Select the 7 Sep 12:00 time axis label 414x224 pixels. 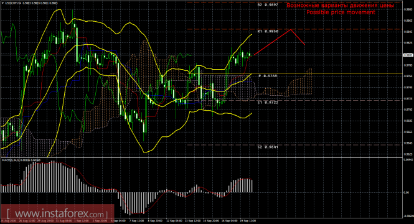(x=136, y=220)
